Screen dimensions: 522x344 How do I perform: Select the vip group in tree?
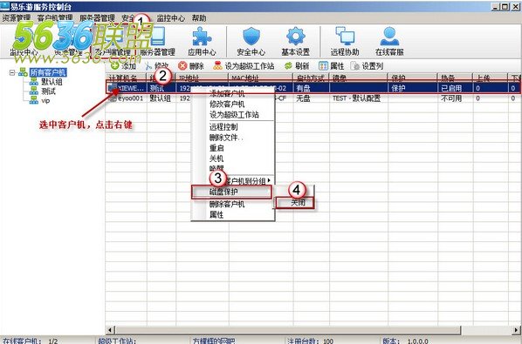45,100
